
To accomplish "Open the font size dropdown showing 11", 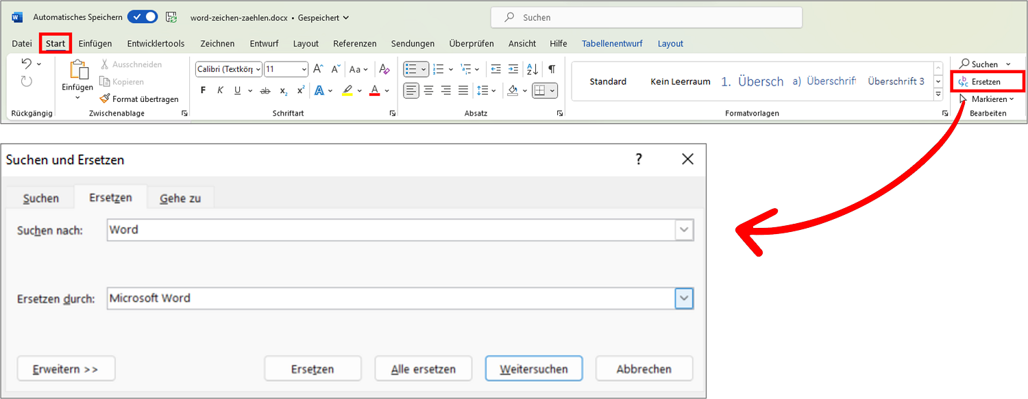I will [x=304, y=69].
